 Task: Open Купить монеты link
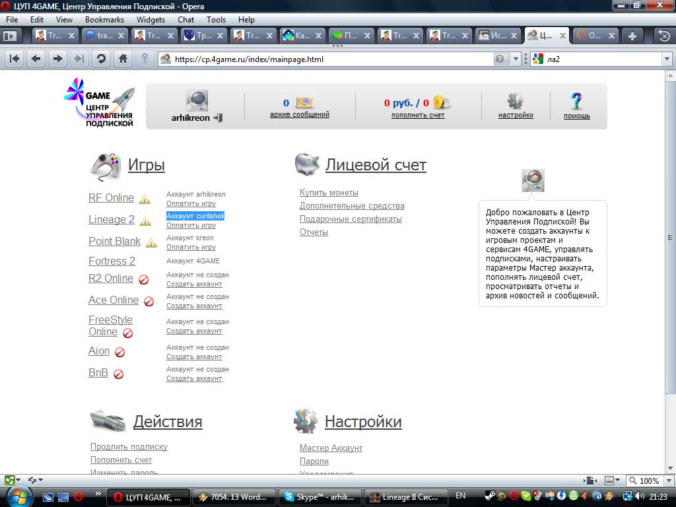point(329,193)
